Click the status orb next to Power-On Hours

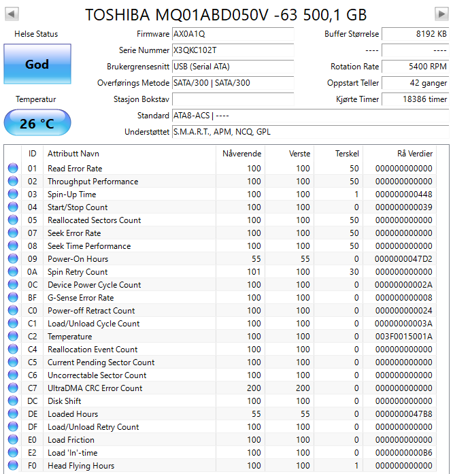tap(13, 259)
